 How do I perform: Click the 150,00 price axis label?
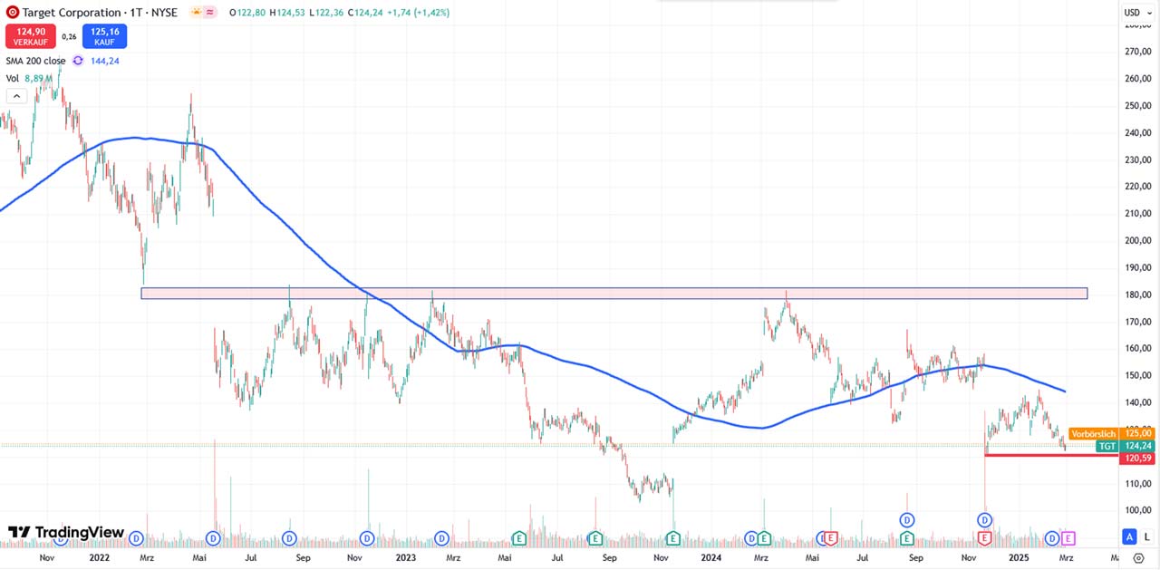pyautogui.click(x=1138, y=375)
